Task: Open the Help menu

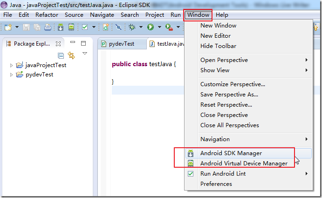Action: [222, 15]
